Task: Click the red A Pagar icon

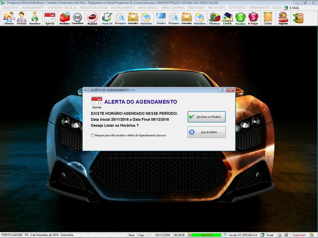Action: (x=253, y=18)
